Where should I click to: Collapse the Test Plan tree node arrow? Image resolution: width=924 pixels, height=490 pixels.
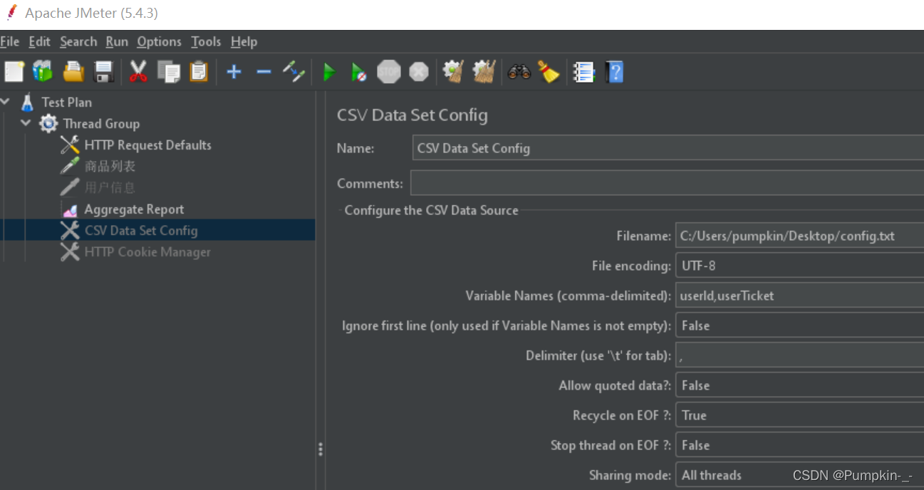(x=6, y=102)
